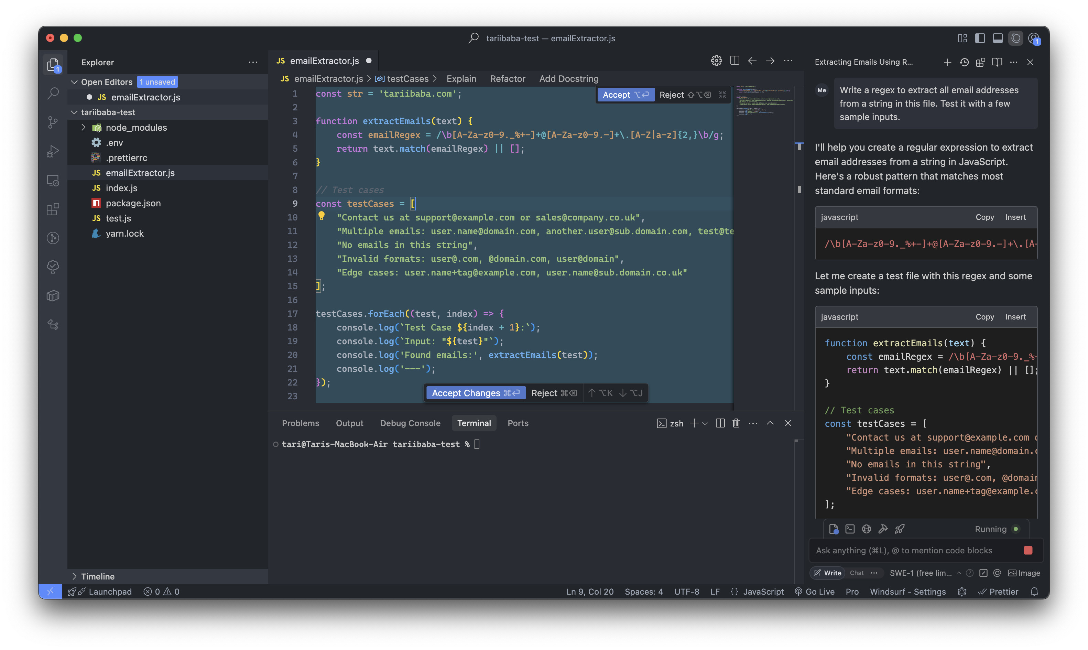Kill the terminal with trash icon
Viewport: 1088px width, 650px height.
click(737, 423)
